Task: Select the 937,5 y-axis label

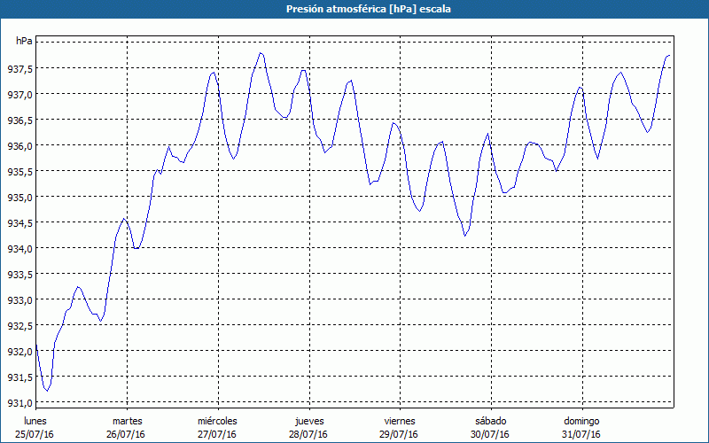Action: (19, 69)
